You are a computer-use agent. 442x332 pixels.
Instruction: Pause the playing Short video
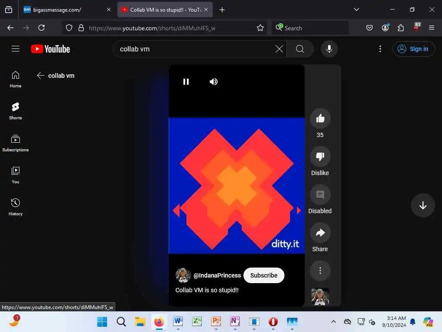(x=186, y=82)
